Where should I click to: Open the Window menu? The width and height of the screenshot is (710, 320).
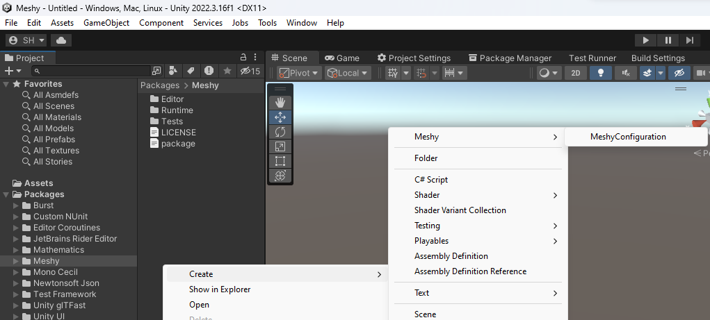tap(302, 23)
